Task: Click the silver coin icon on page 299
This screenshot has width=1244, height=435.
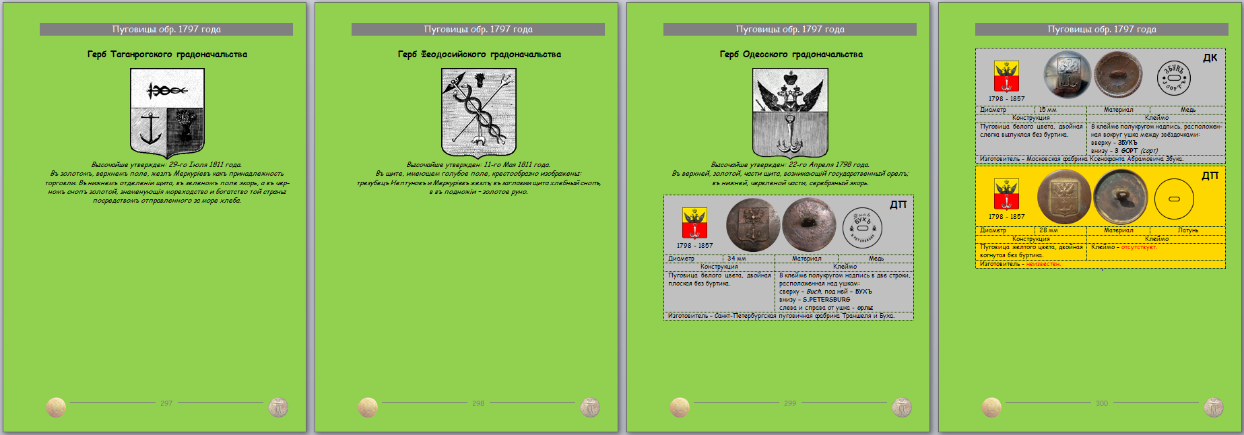Action: (902, 407)
